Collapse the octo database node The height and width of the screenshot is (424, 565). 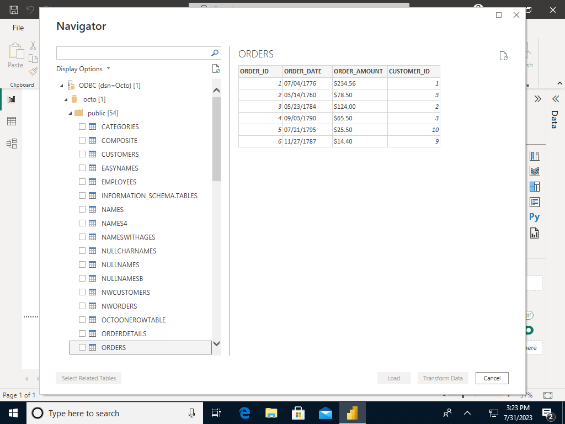66,99
